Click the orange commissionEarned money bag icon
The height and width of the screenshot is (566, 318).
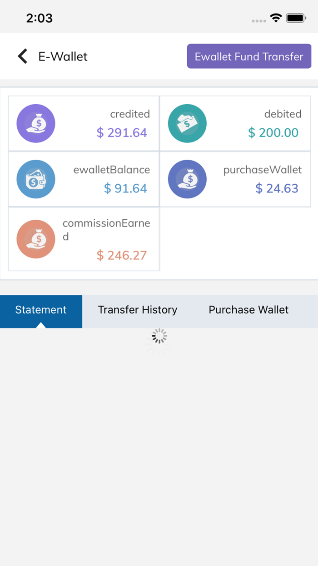click(x=36, y=239)
